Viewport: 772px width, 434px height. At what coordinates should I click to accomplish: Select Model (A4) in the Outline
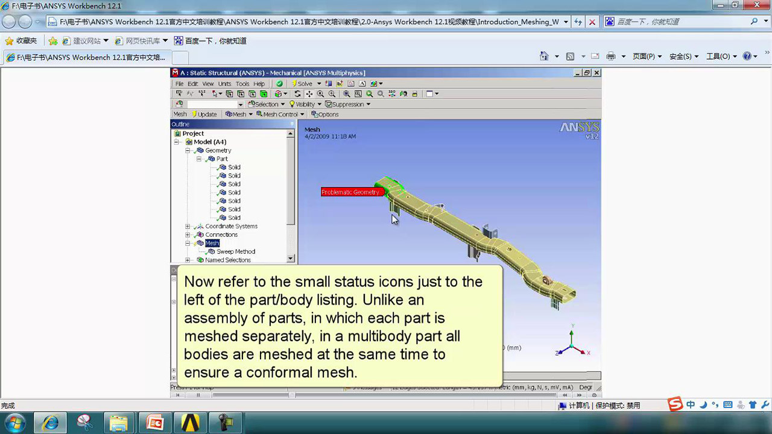210,142
